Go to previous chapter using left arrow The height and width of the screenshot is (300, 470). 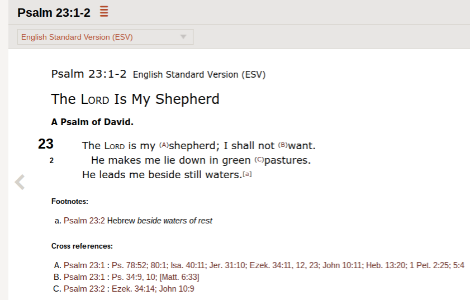pyautogui.click(x=20, y=182)
